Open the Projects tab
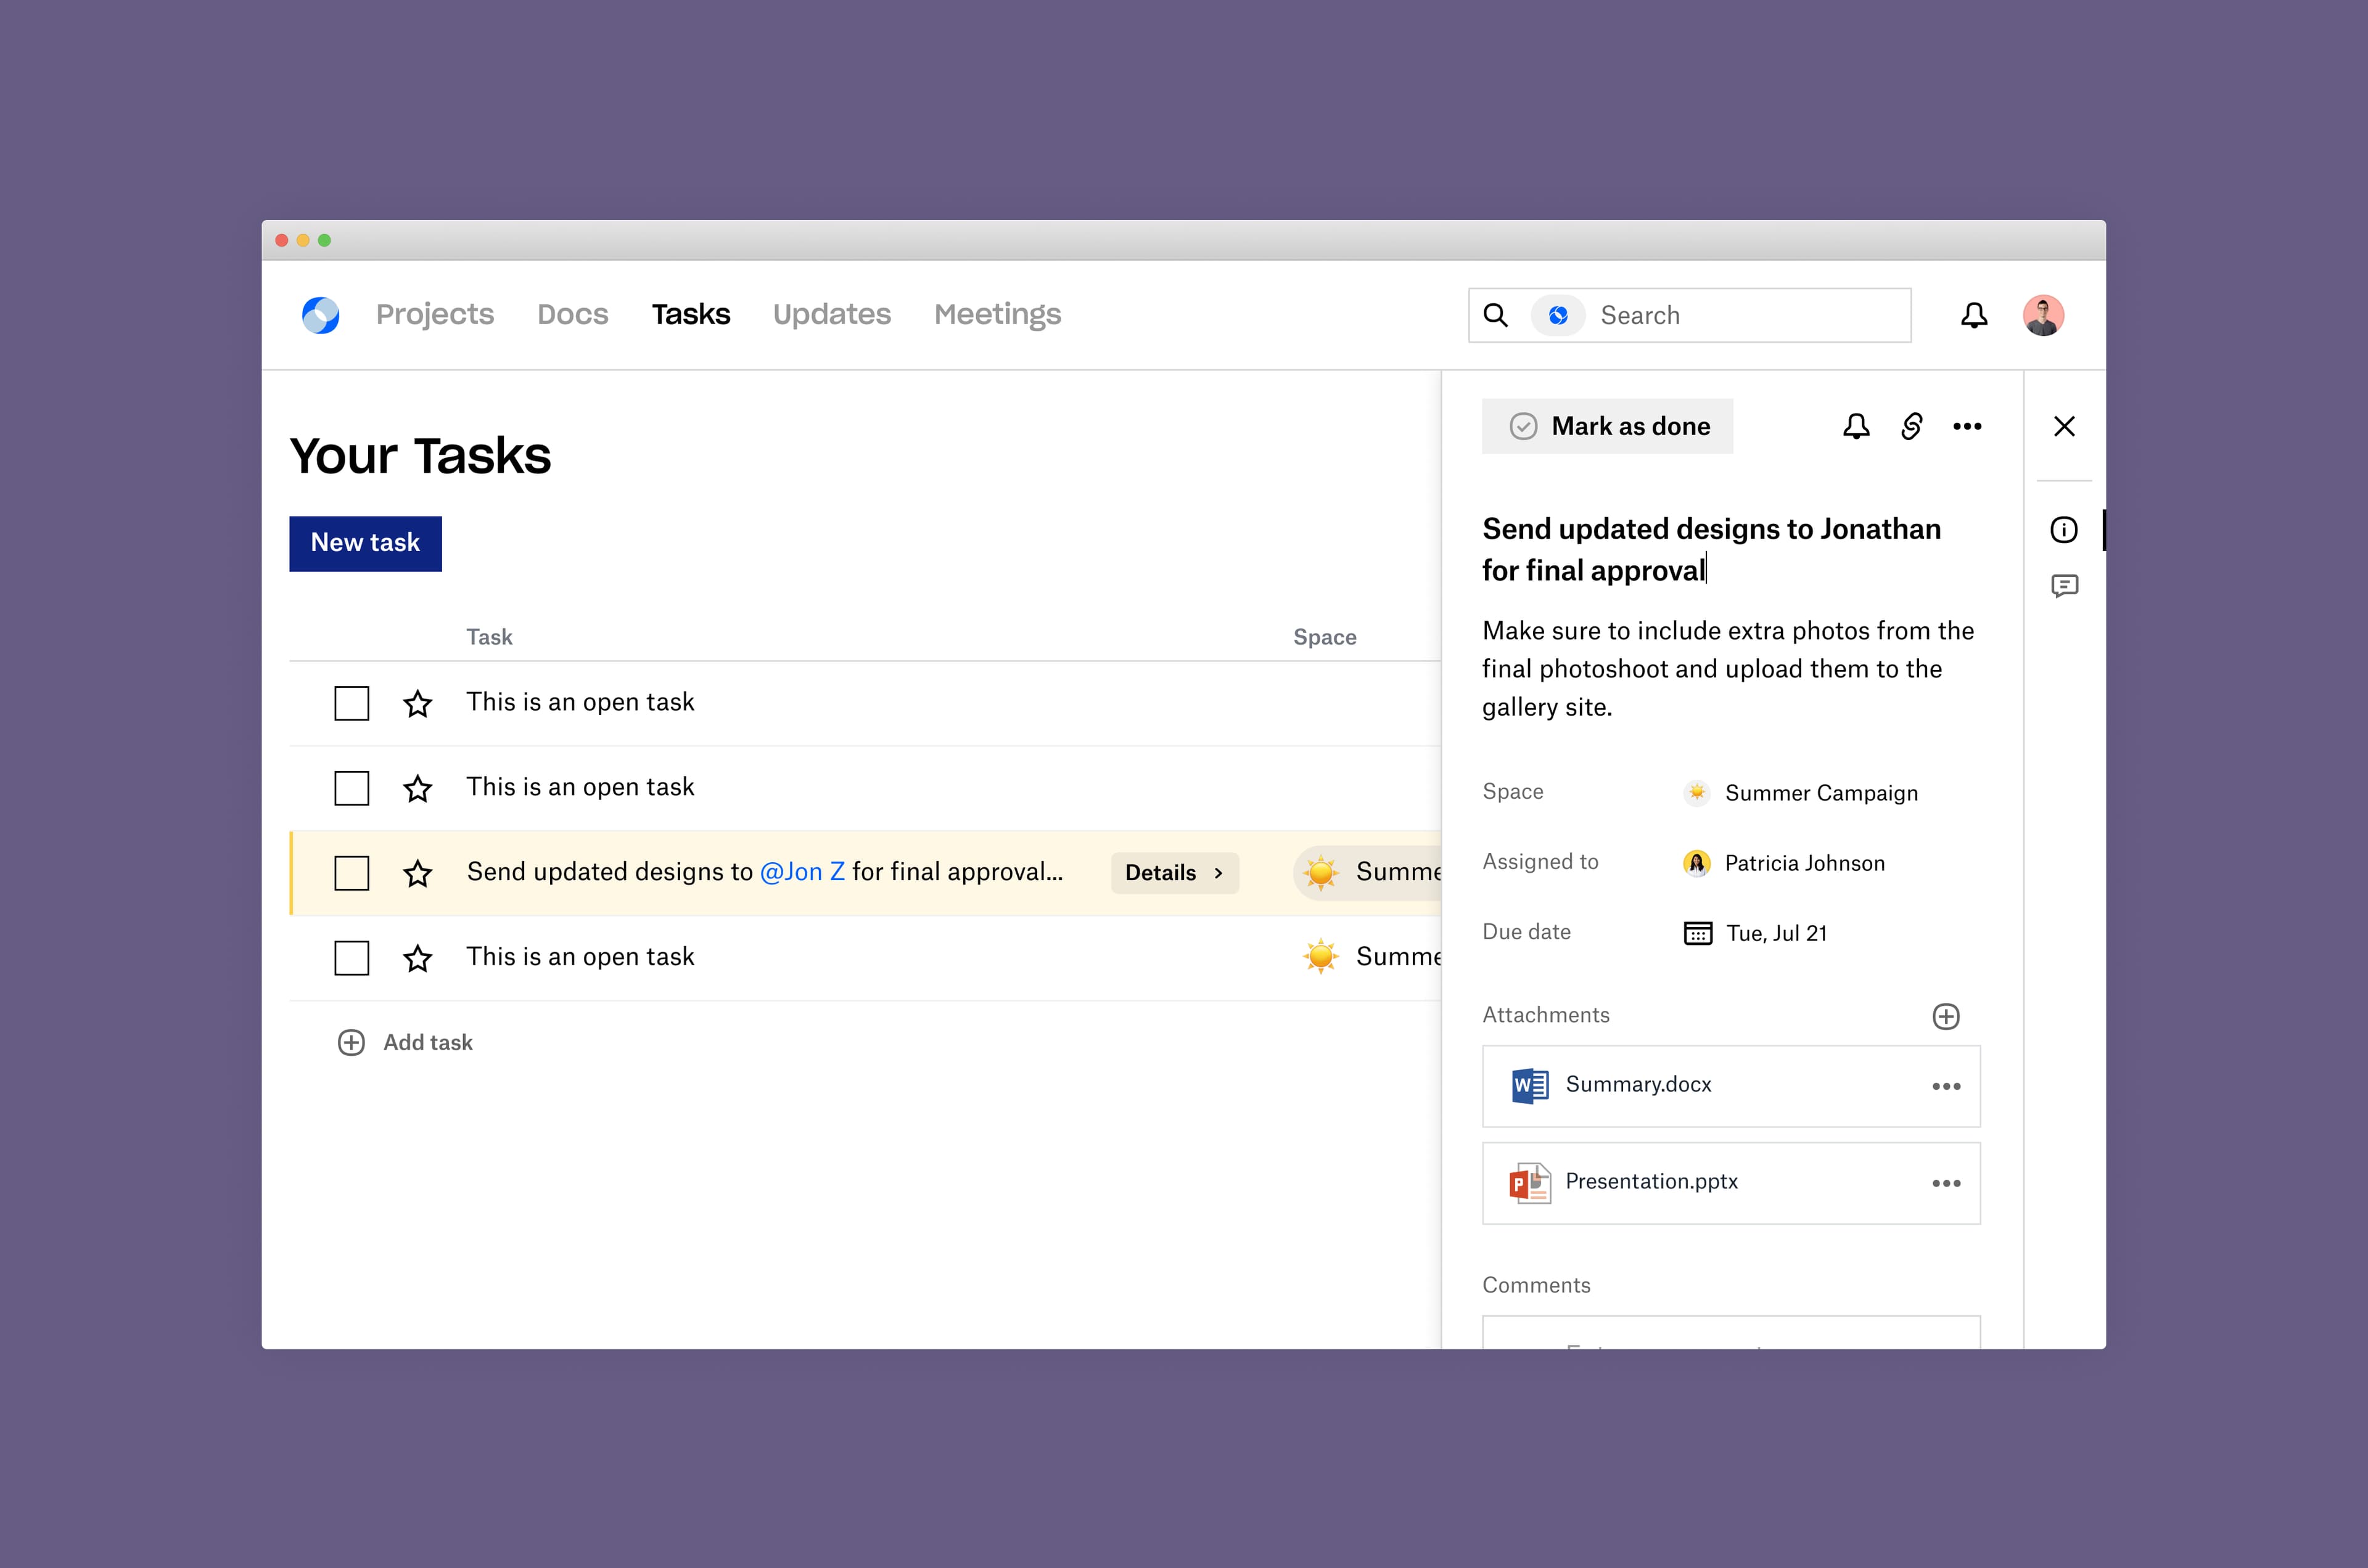The image size is (2368, 1568). pos(434,315)
